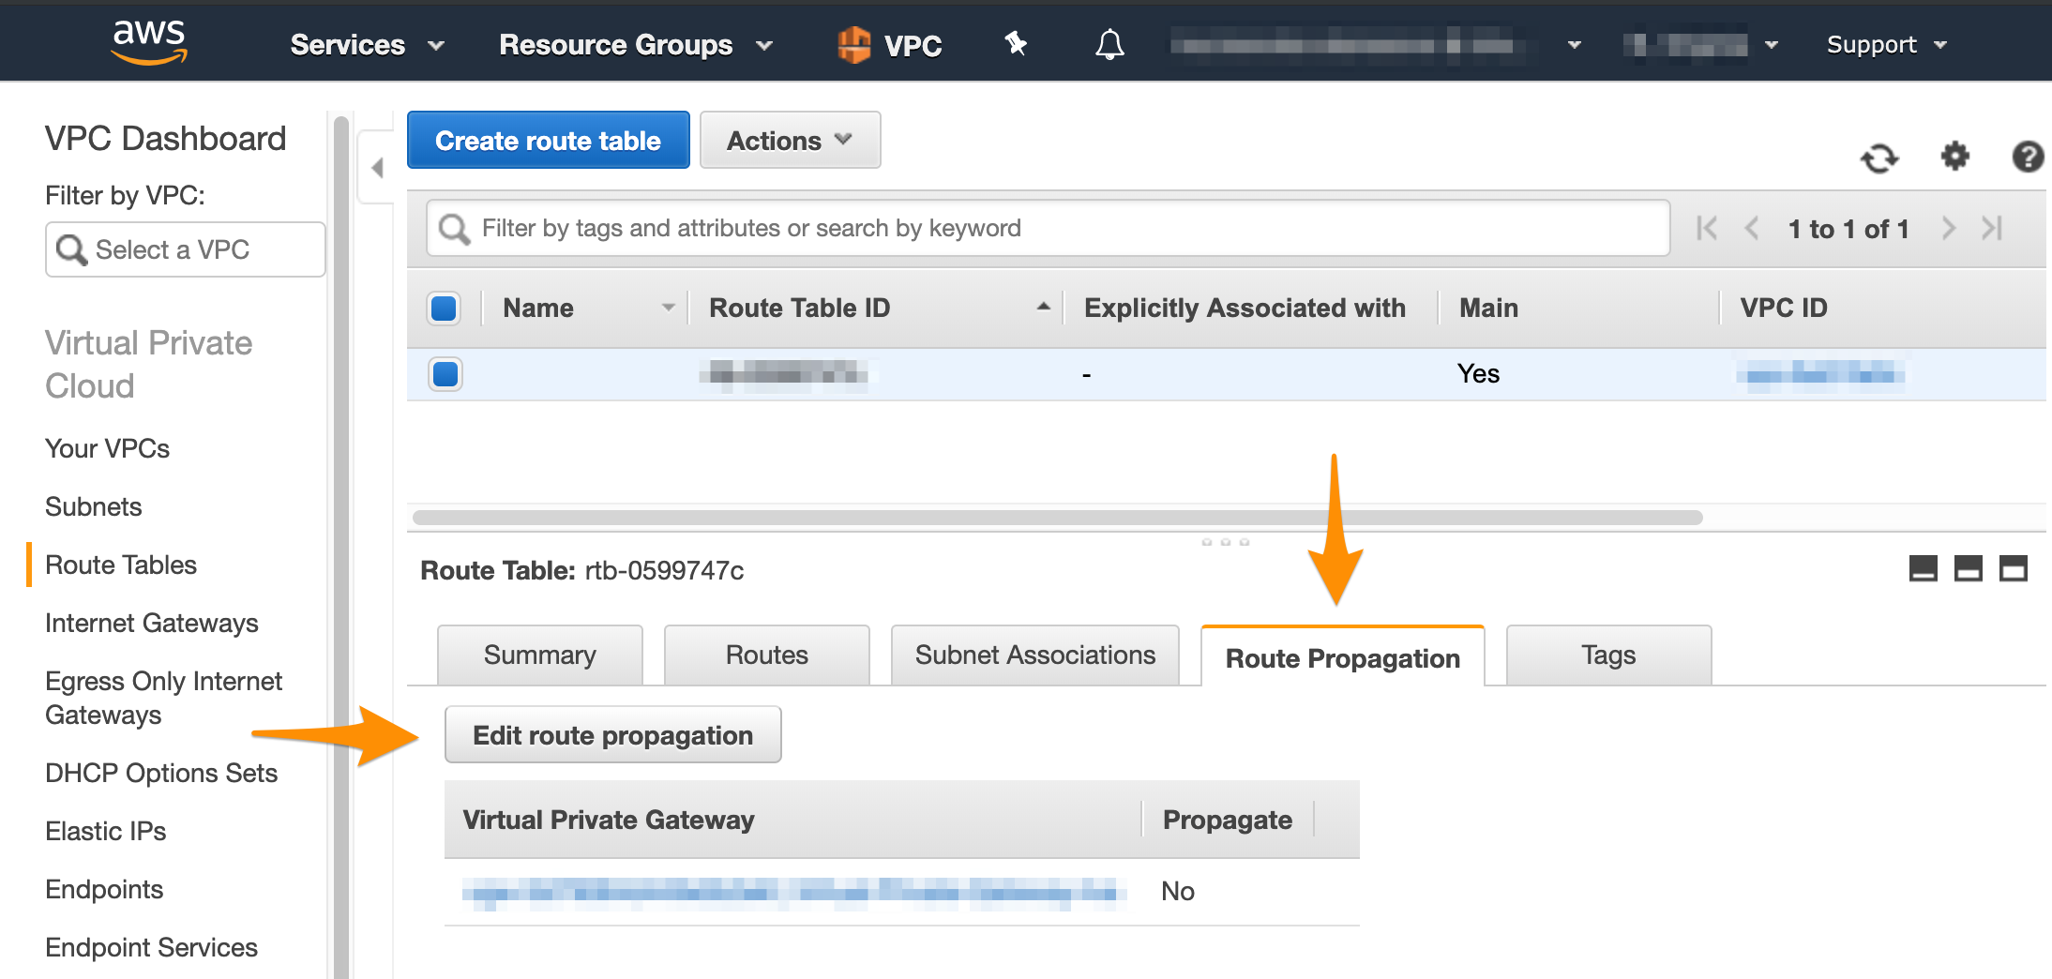The image size is (2052, 979).
Task: Toggle the select-all checkbox in table header
Action: (444, 308)
